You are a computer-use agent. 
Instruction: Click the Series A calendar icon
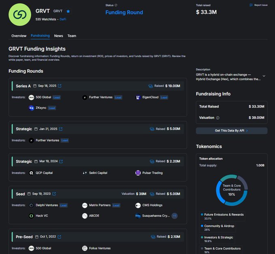[35, 86]
